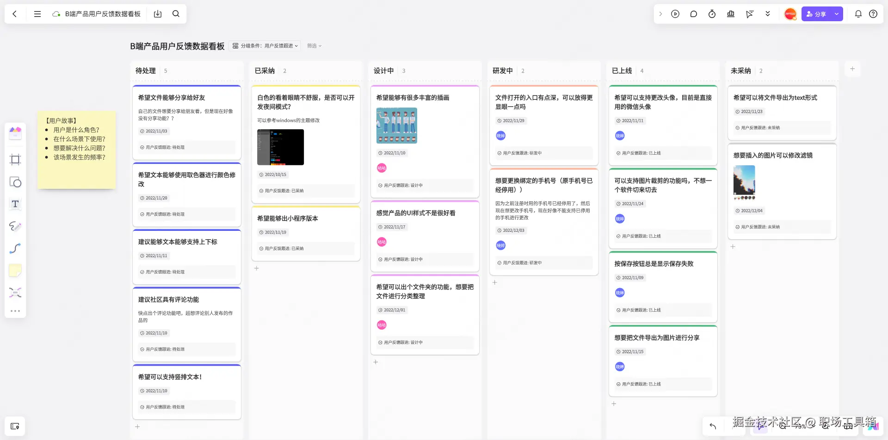Open the templates tool in left toolbar
Viewport: 888px width, 440px height.
[x=15, y=133]
